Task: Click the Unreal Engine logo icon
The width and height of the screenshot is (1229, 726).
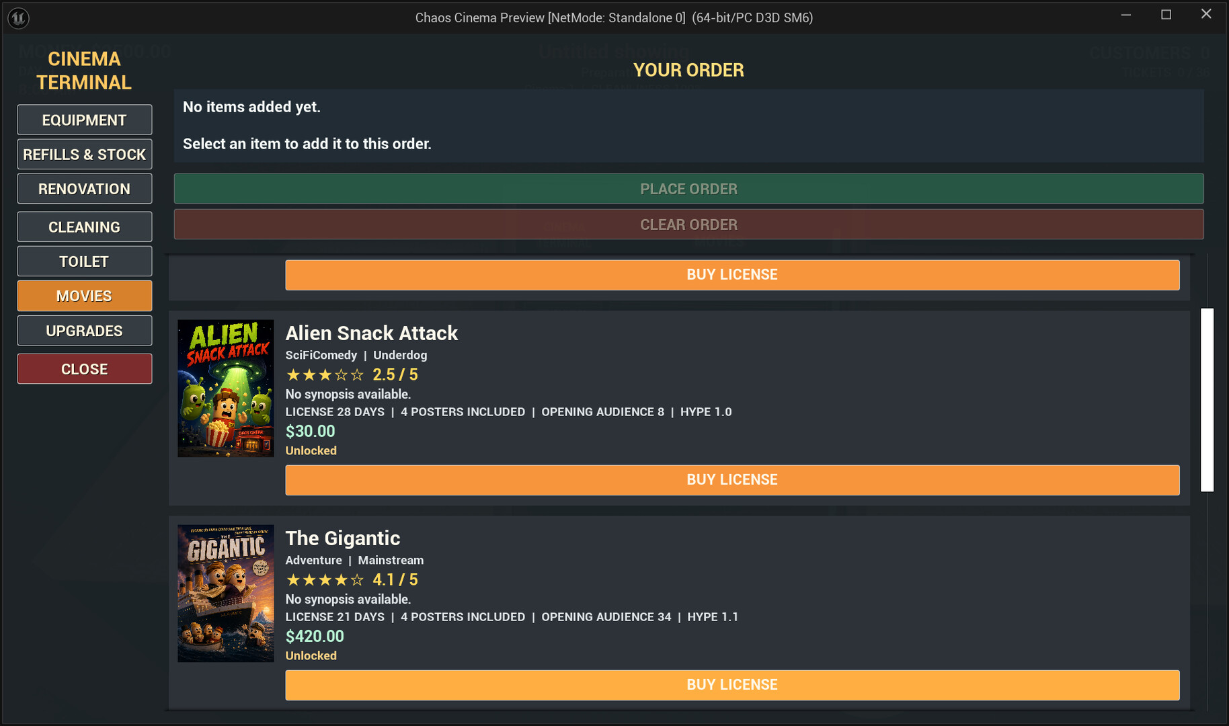Action: tap(19, 18)
